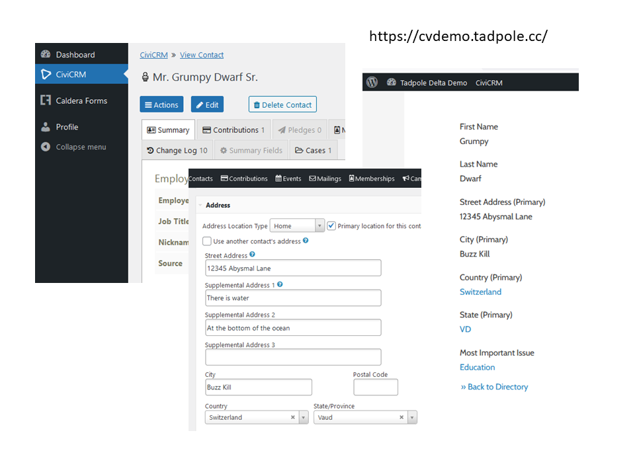Screen dimensions: 635x476
Task: Open the Summary Fields tab
Action: [x=251, y=150]
